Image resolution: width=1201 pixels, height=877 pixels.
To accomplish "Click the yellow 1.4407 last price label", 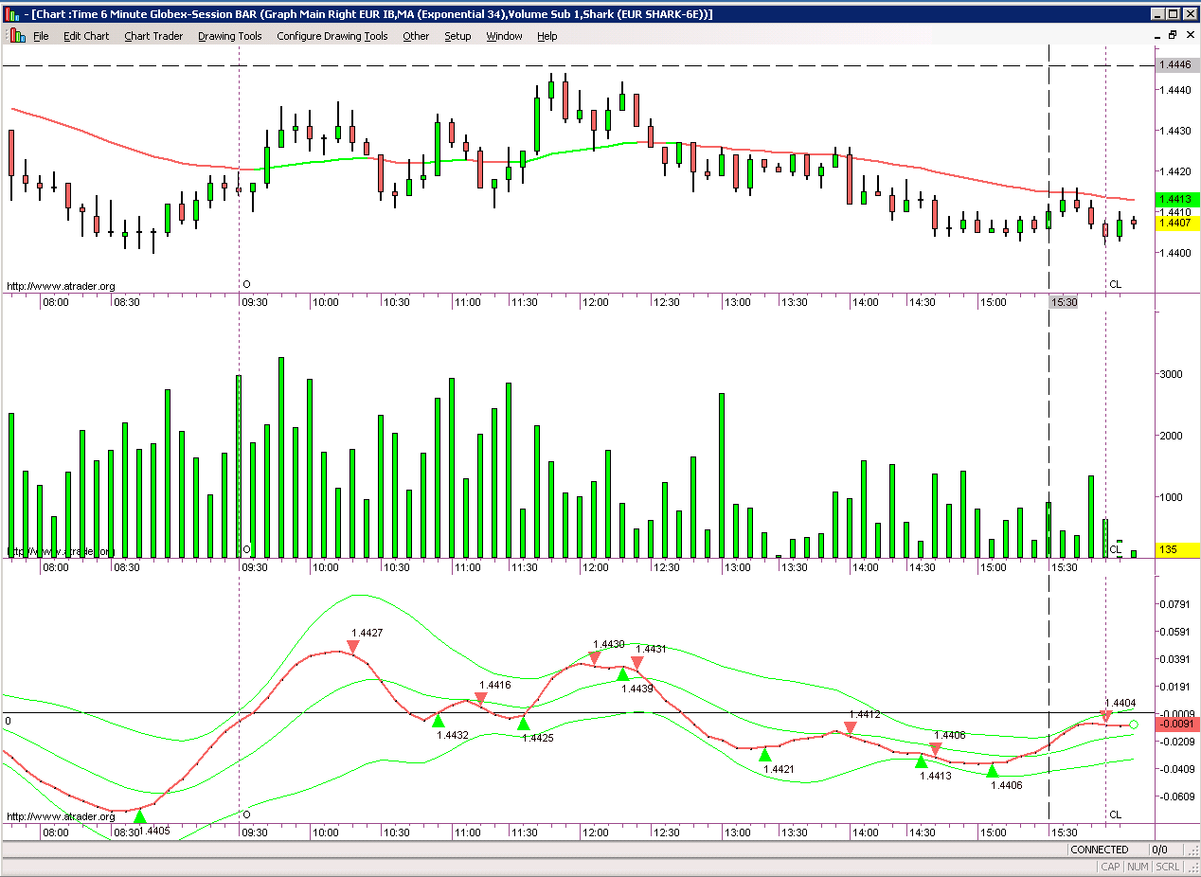I will point(1178,223).
